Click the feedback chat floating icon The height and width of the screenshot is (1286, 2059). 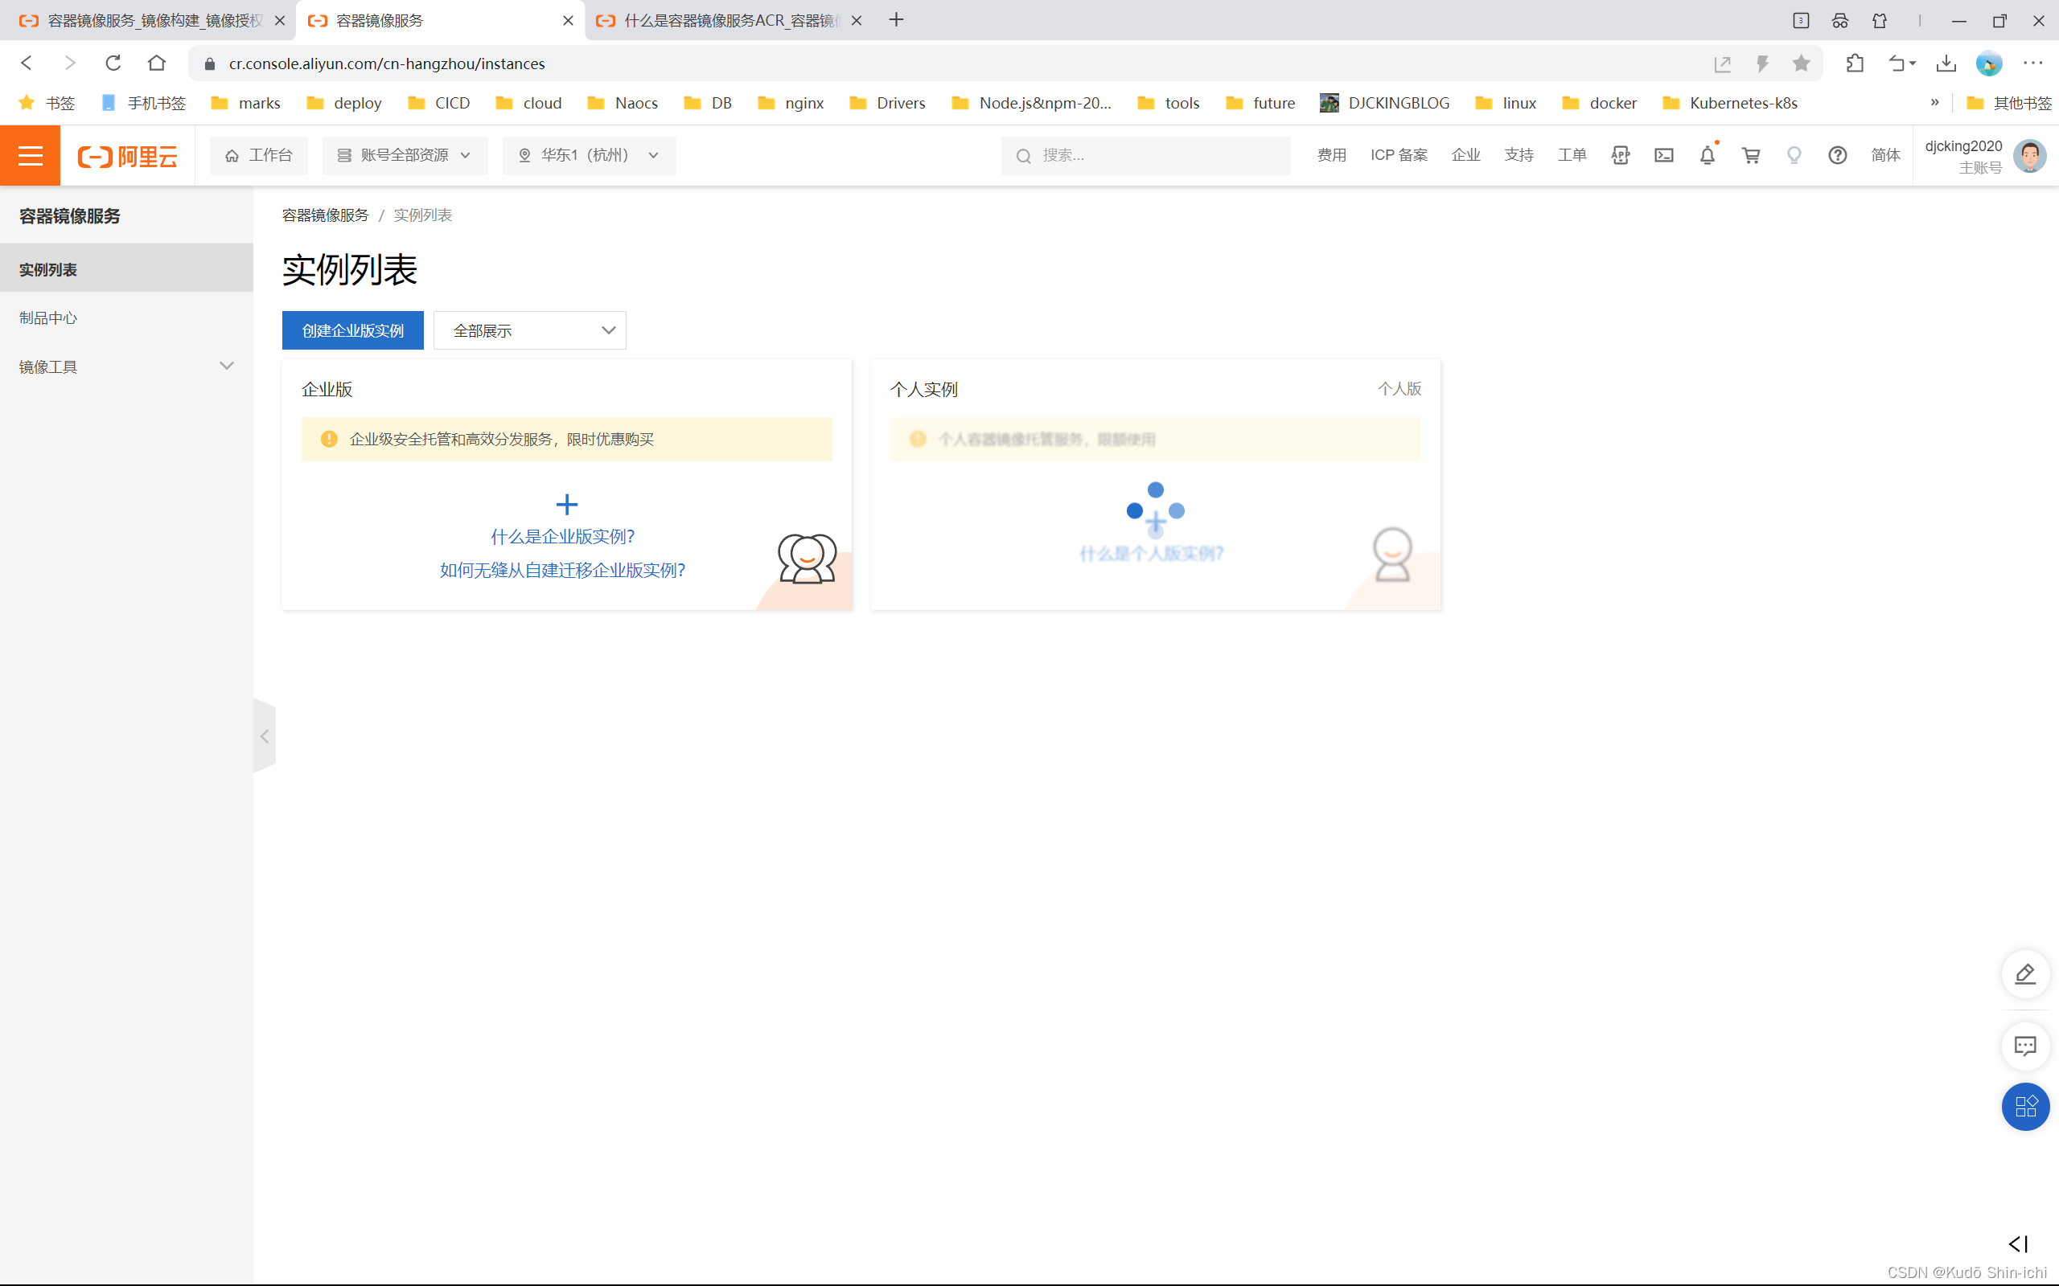[2025, 1046]
